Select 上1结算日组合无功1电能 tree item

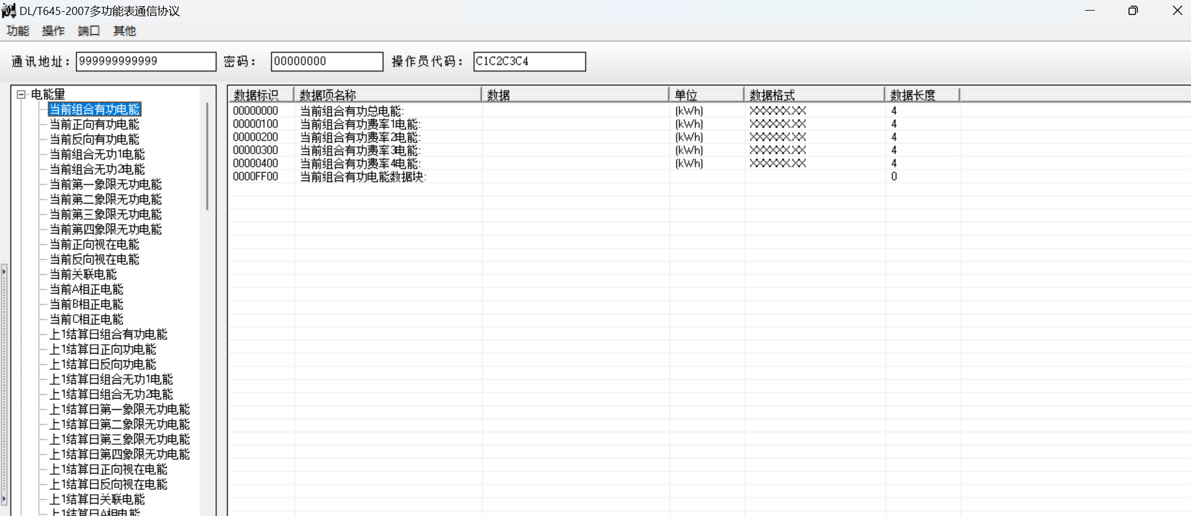point(111,379)
